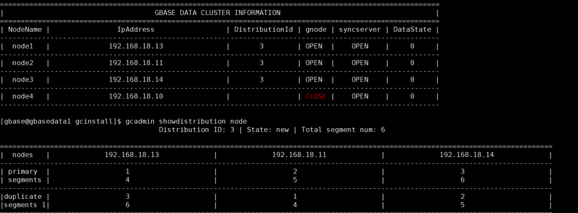Click node2's IP address 192.168.18.11
Screen dimensions: 578x213
pos(136,63)
